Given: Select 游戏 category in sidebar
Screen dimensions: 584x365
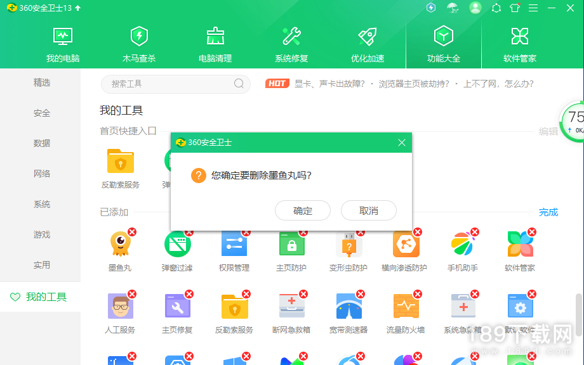Looking at the screenshot, I should [x=42, y=234].
